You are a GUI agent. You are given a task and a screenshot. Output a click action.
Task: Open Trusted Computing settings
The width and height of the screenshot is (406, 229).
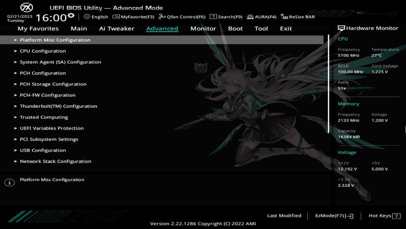coord(44,117)
